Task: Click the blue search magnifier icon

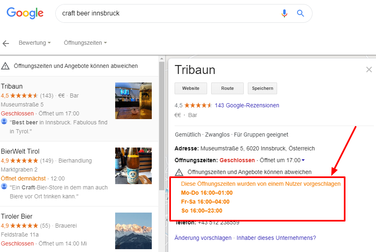Action: tap(300, 13)
